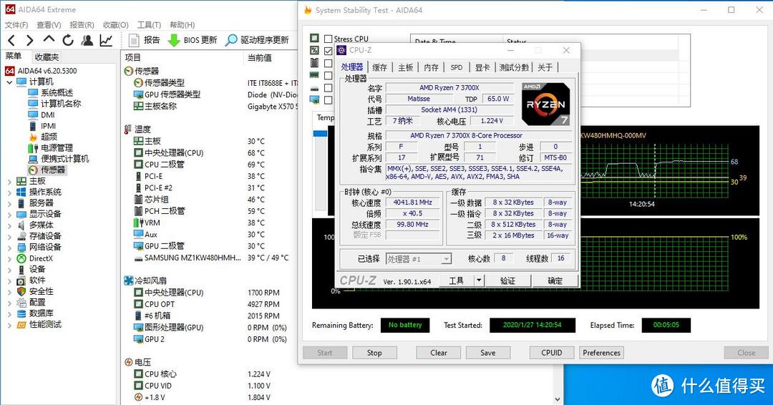The width and height of the screenshot is (773, 405).
Task: Select the DMI tree item
Action: 48,114
